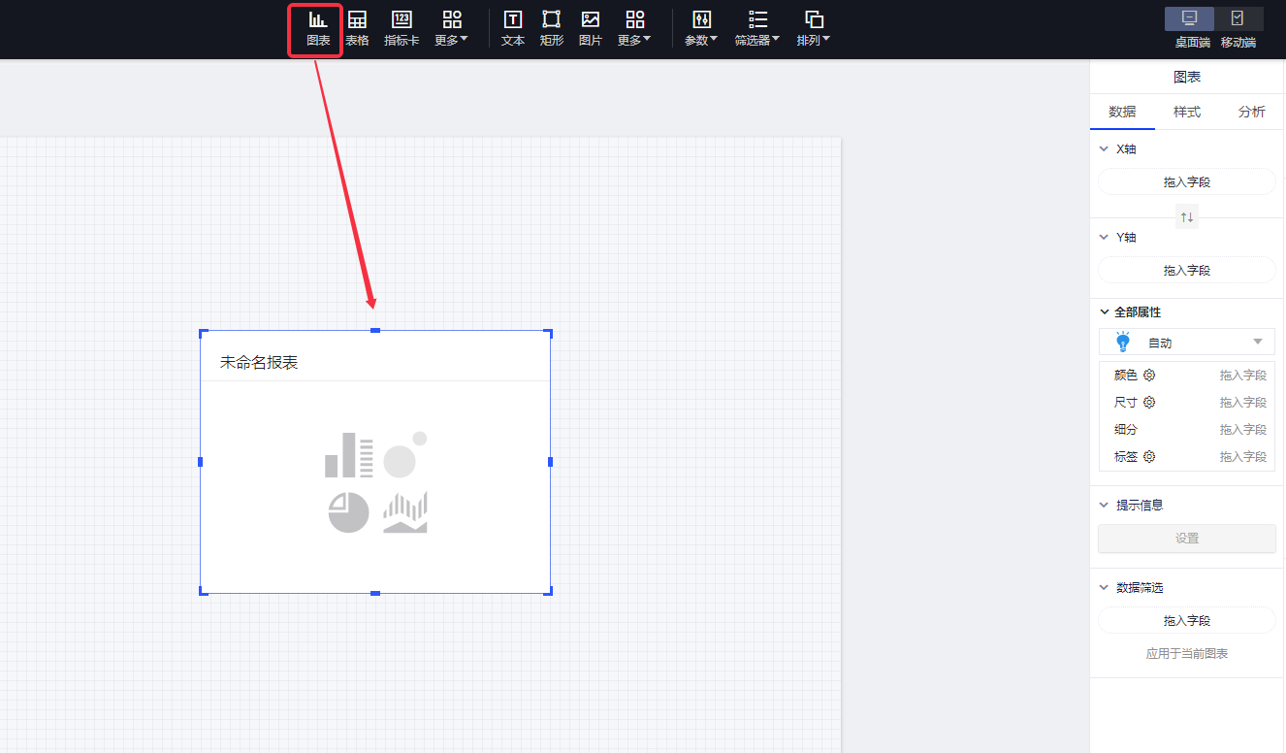Image resolution: width=1286 pixels, height=753 pixels.
Task: Insert a table with the 表格 icon
Action: point(357,20)
